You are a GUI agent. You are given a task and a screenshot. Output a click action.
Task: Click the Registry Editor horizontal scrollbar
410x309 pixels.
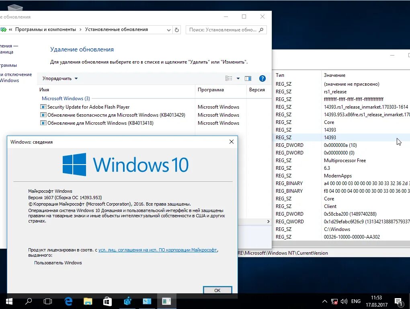coord(341,244)
